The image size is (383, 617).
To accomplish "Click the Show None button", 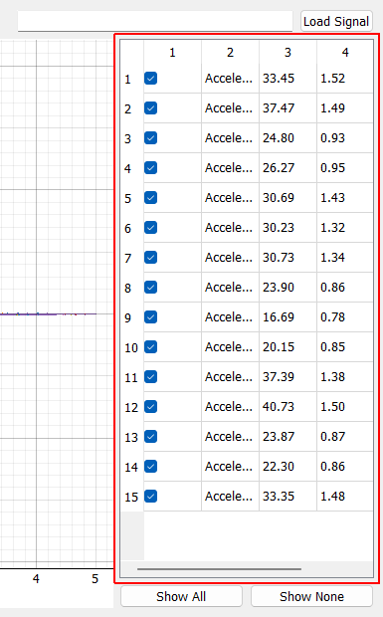I will point(311,596).
